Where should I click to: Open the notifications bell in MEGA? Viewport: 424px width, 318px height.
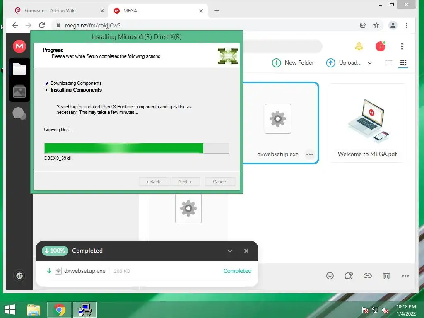[359, 46]
